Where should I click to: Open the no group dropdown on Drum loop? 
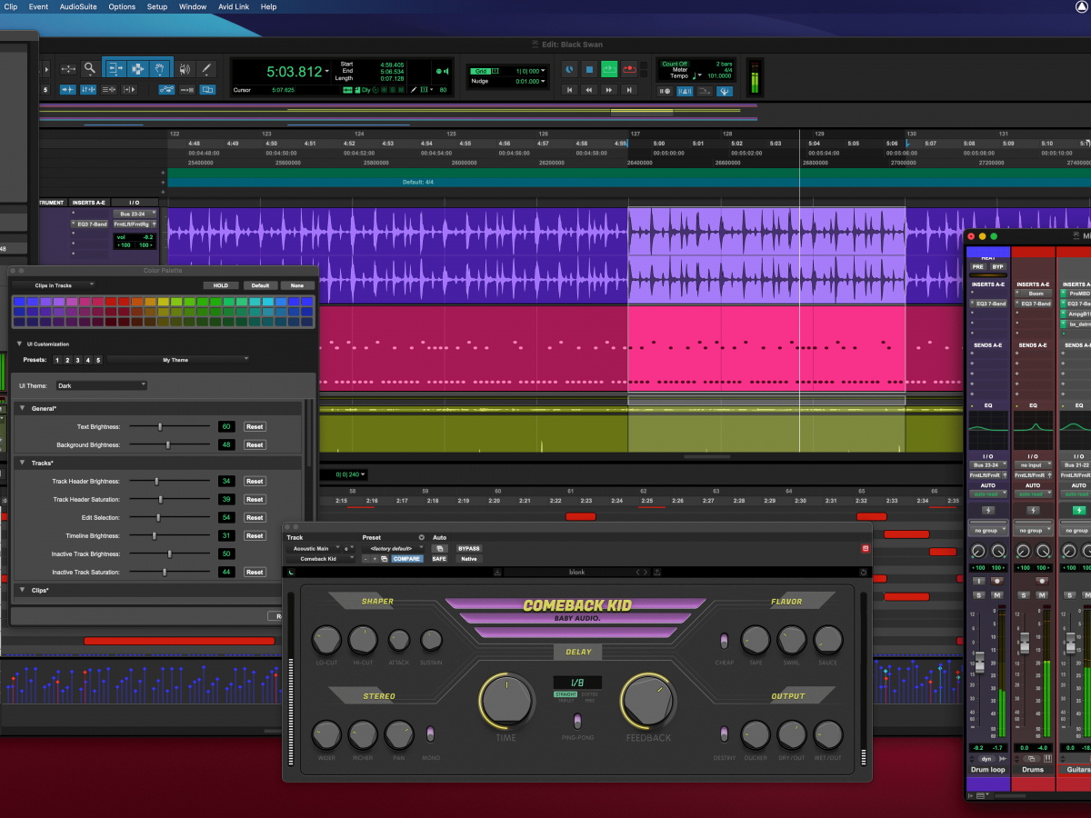(988, 530)
